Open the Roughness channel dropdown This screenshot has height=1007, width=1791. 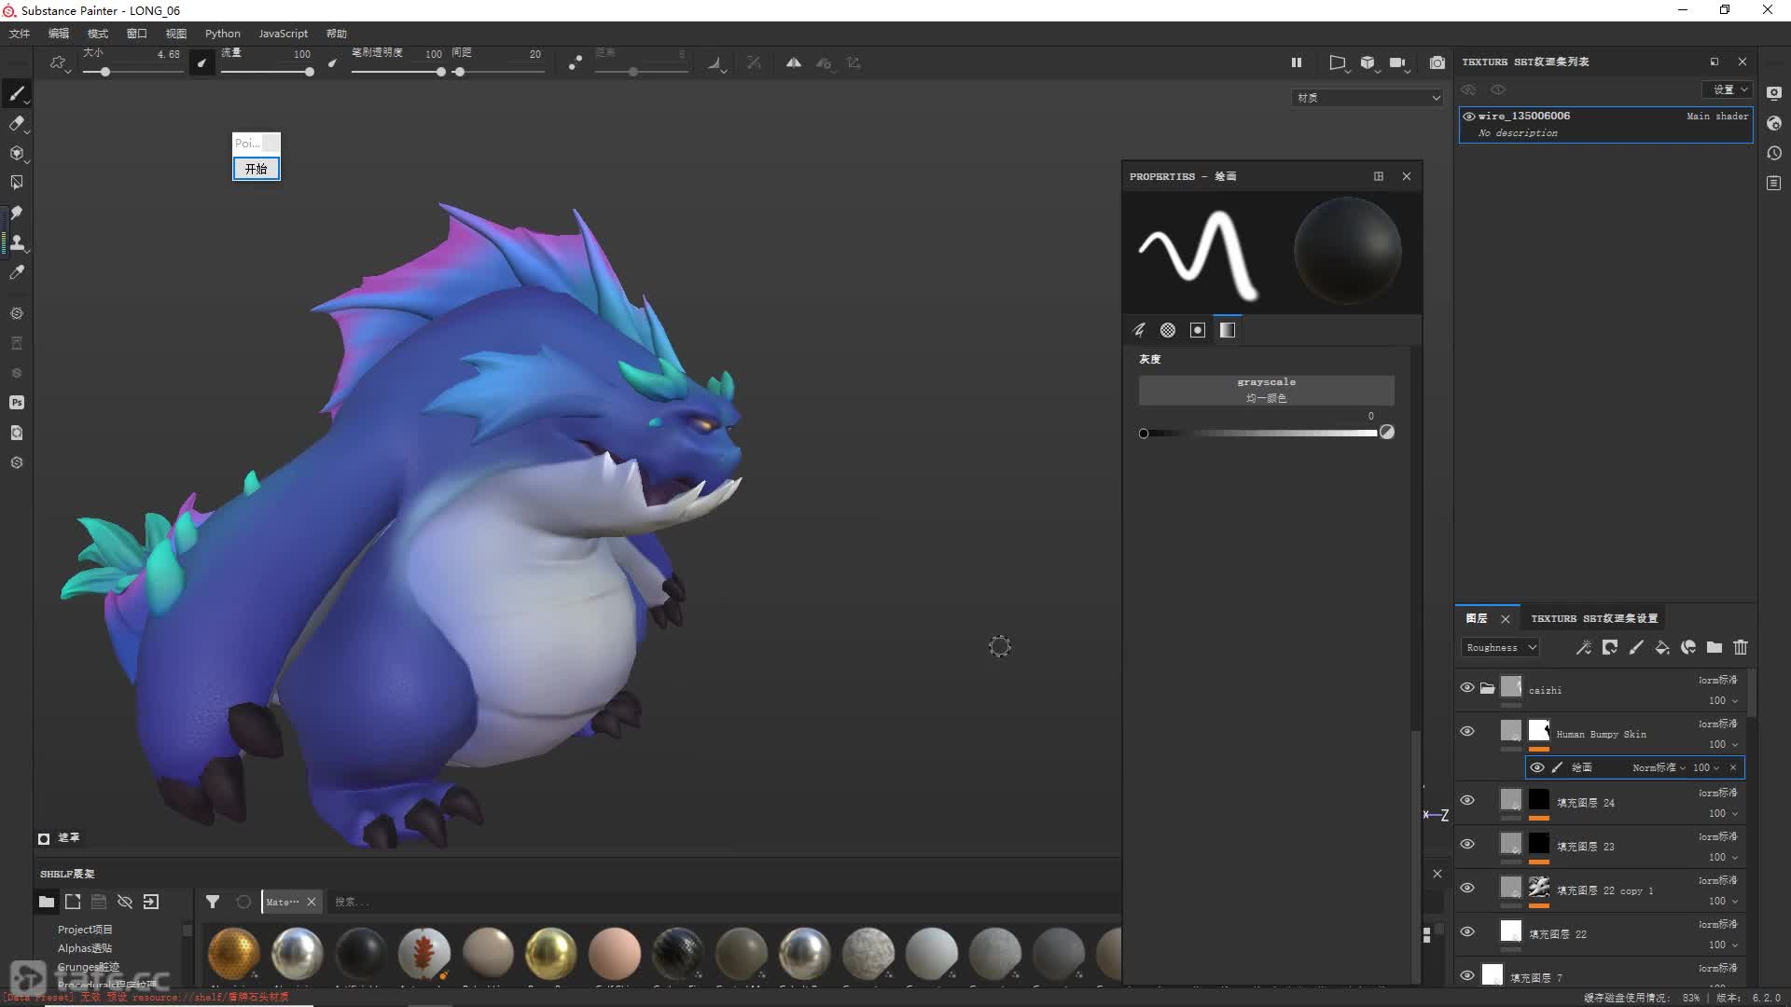1500,648
